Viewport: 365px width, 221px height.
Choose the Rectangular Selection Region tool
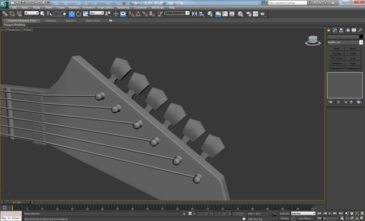pyautogui.click(x=56, y=14)
